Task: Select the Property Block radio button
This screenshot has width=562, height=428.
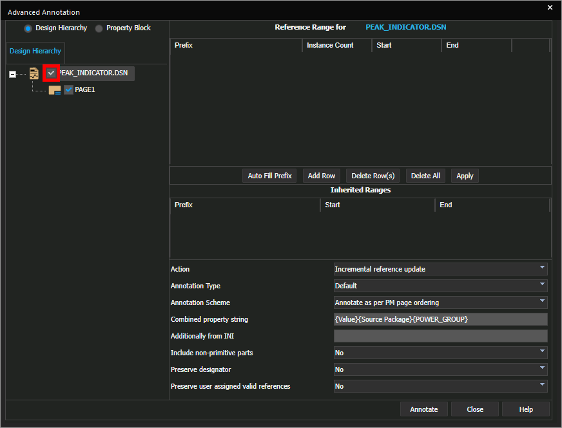Action: [x=99, y=28]
